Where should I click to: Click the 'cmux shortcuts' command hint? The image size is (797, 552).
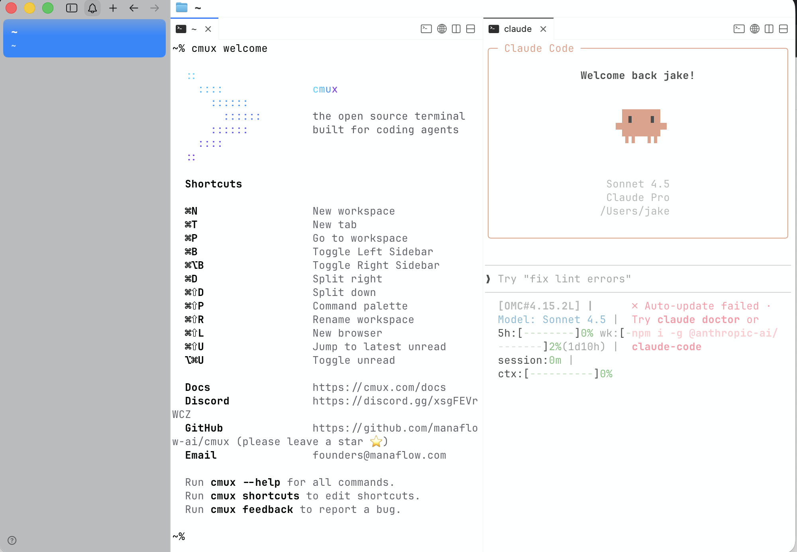click(x=255, y=496)
